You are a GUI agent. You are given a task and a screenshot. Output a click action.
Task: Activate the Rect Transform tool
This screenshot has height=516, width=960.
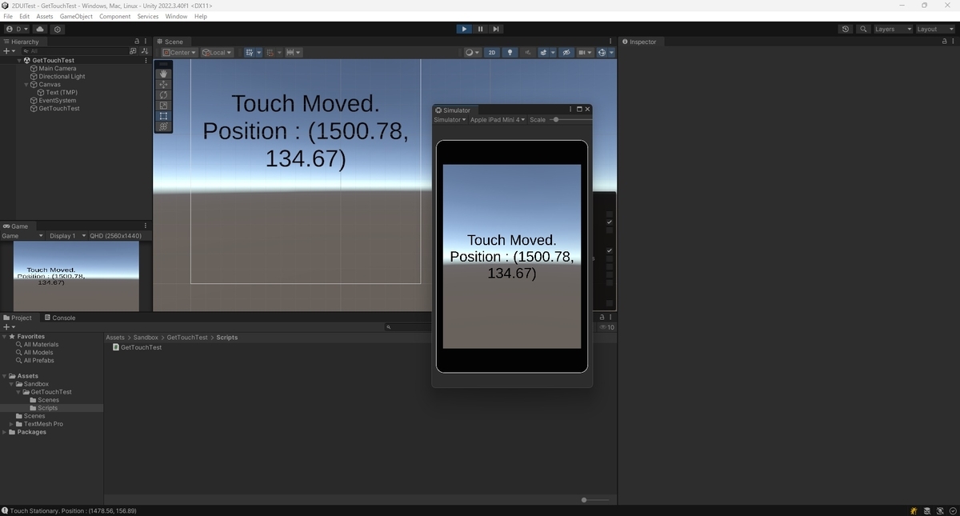[163, 116]
